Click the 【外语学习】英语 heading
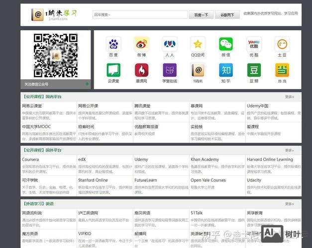The image size is (312, 248). click(38, 204)
